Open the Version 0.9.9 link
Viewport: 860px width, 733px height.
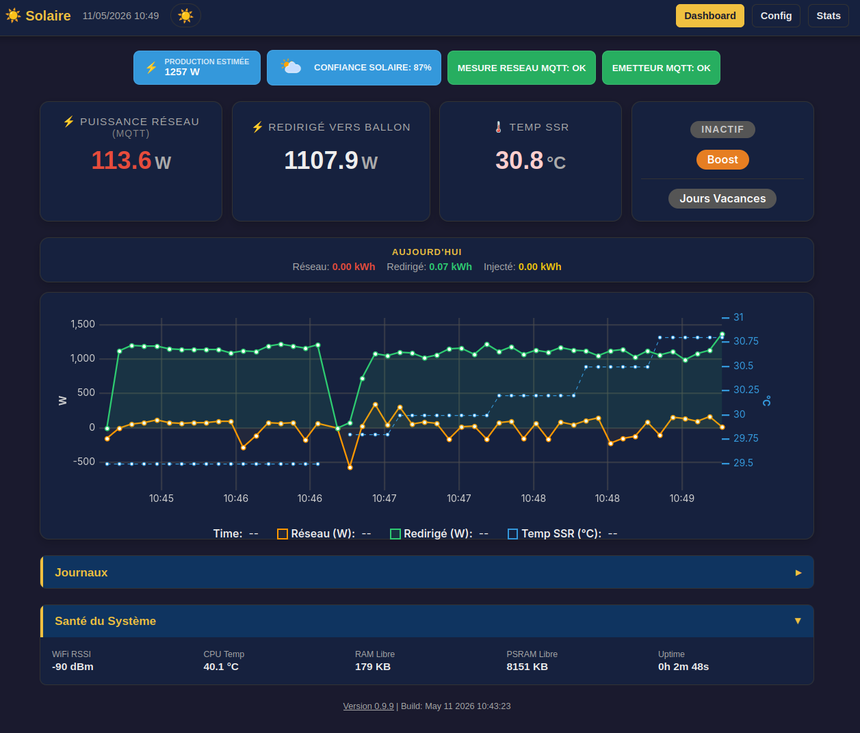coord(368,706)
